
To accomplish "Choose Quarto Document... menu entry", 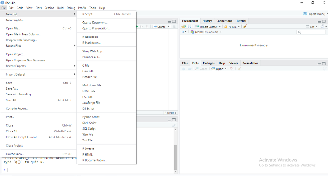I will 106,23.
